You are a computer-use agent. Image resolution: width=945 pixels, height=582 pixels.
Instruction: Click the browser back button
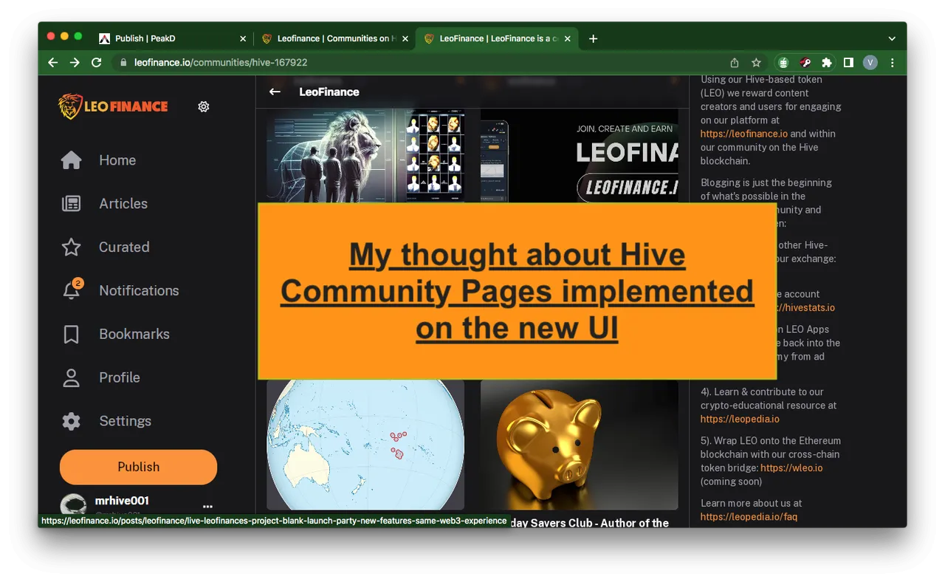(52, 63)
